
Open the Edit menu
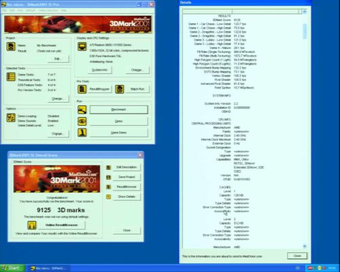tap(12, 10)
